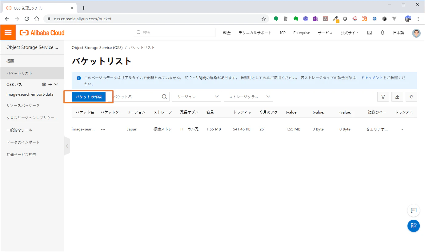Go back in browser history
This screenshot has height=252, width=425.
click(x=7, y=19)
